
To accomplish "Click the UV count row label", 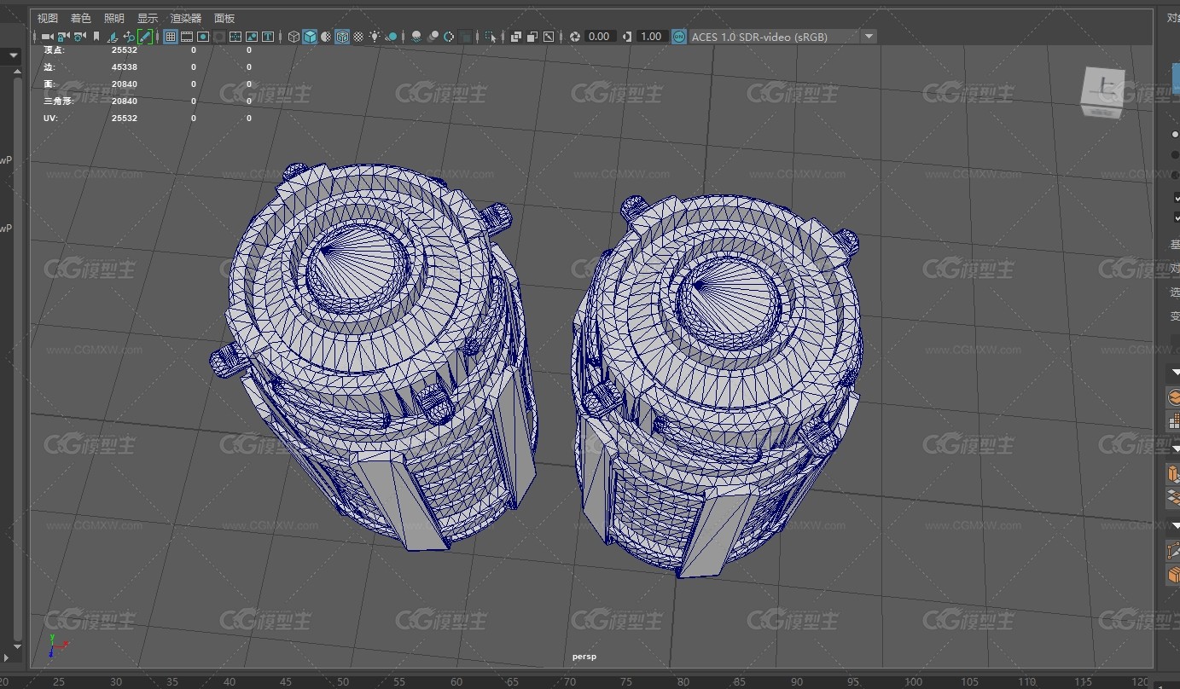I will (50, 118).
